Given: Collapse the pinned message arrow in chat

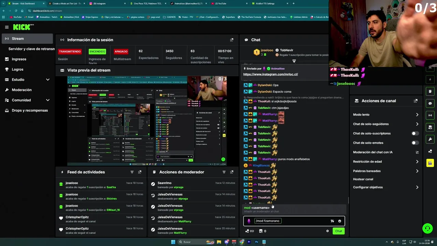Looking at the screenshot, I should click(x=294, y=61).
